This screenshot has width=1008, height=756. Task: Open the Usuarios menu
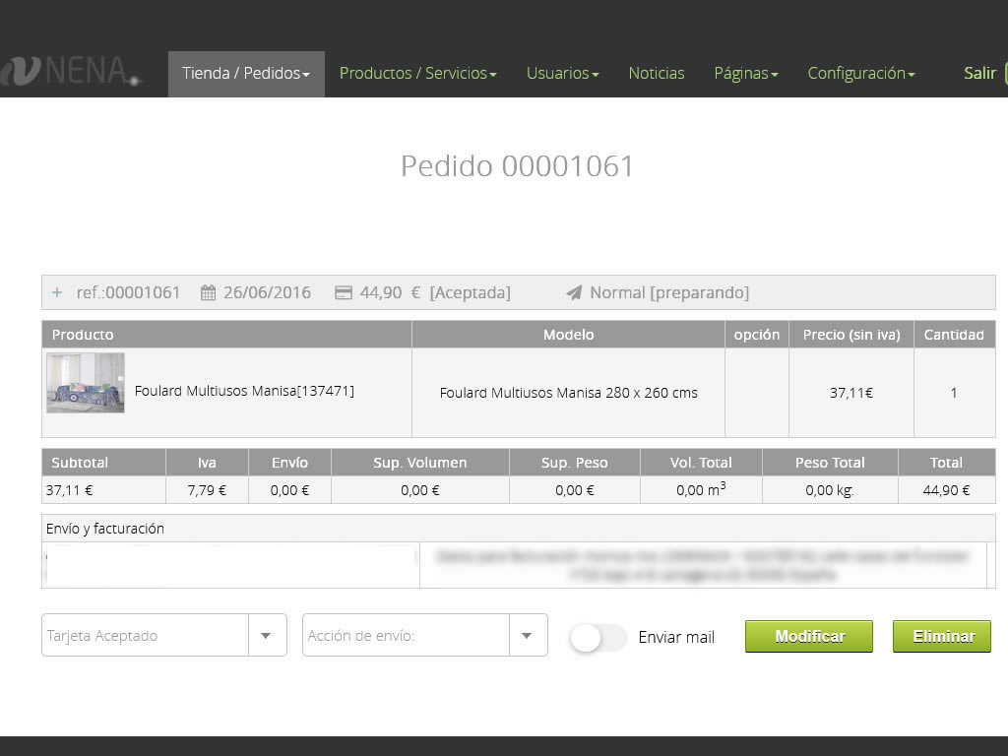(x=562, y=74)
